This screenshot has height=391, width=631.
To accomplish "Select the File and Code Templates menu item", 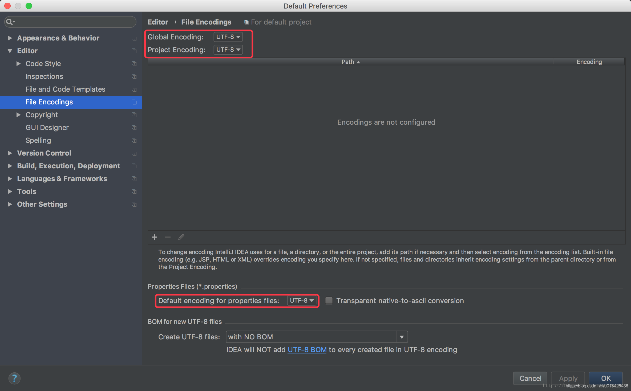I will (x=65, y=89).
